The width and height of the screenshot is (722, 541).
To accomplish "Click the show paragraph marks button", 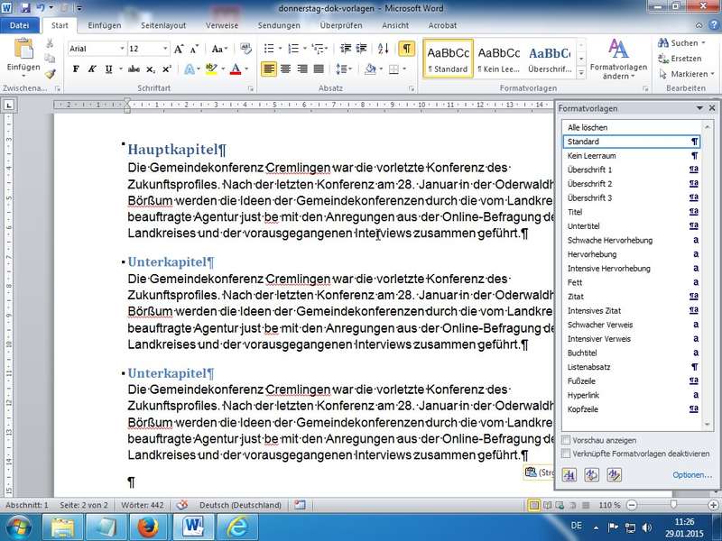I will click(x=406, y=49).
